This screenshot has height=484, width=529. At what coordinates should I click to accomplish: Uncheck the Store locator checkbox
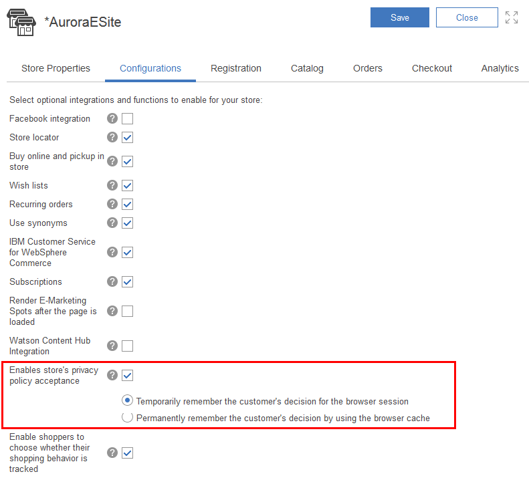click(x=127, y=137)
